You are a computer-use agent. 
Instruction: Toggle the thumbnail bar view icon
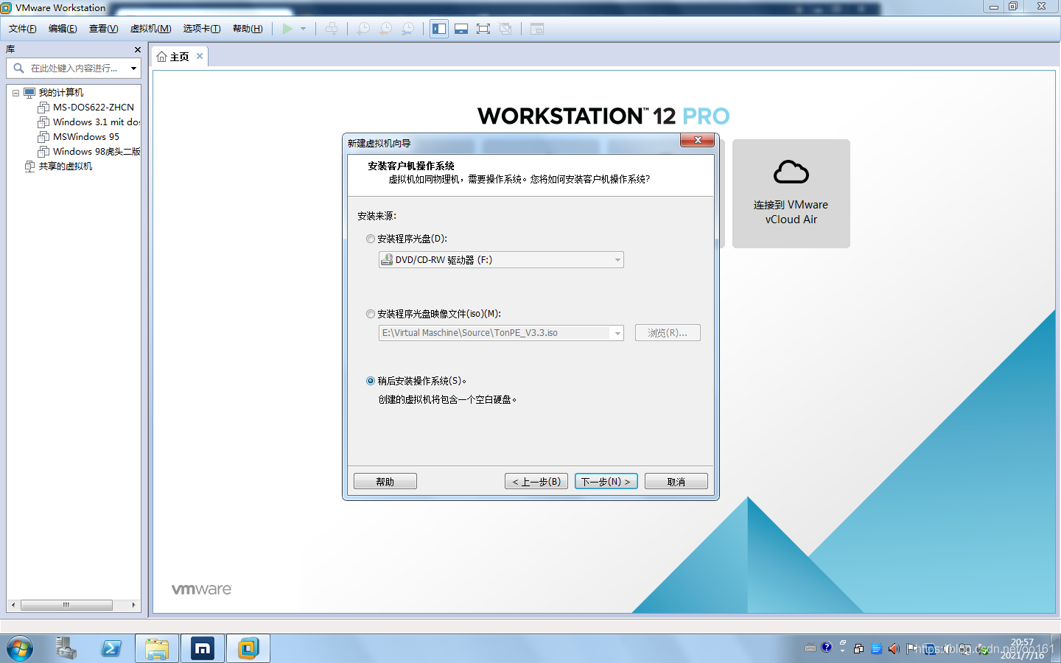(461, 29)
